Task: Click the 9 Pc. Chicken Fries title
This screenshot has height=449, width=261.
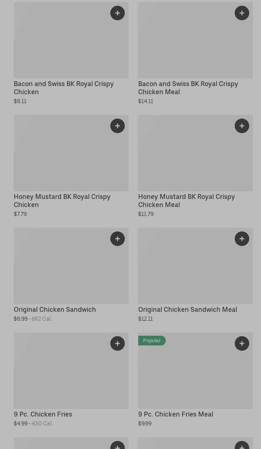Action: (43, 414)
